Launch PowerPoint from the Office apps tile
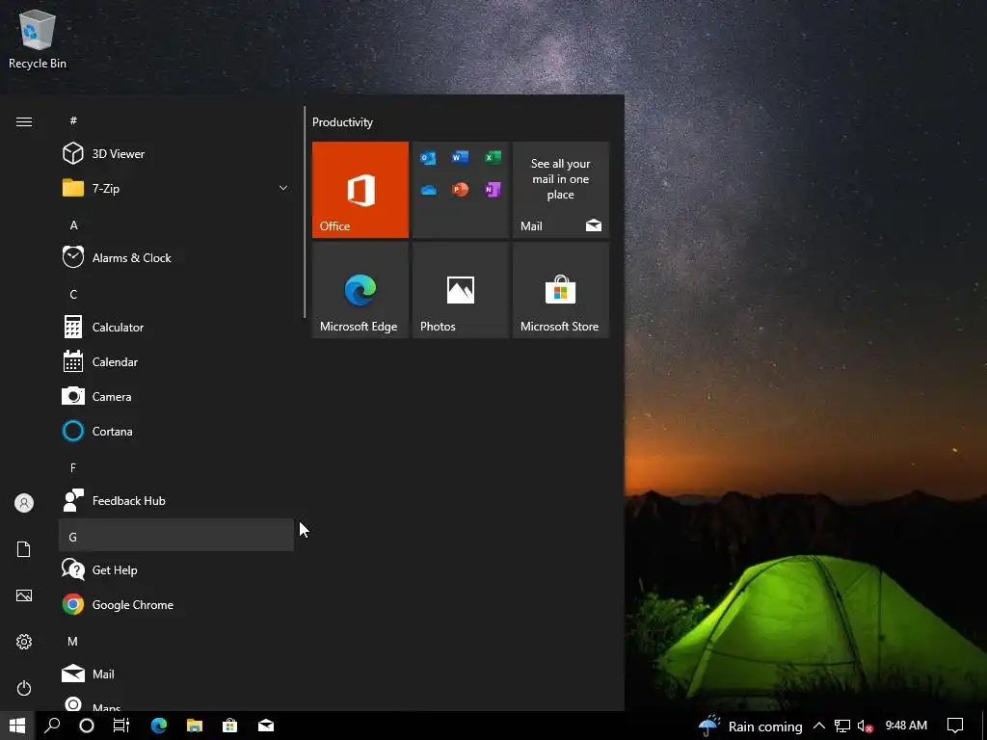Screen dimensions: 987x740 460,190
